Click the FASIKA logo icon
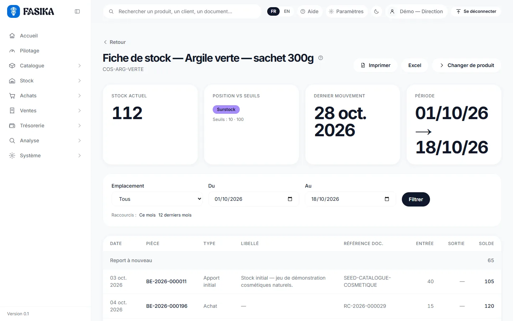This screenshot has width=513, height=321. click(14, 11)
